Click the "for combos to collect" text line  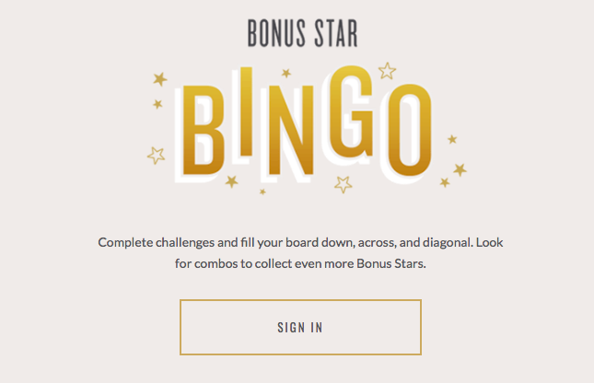[236, 263]
